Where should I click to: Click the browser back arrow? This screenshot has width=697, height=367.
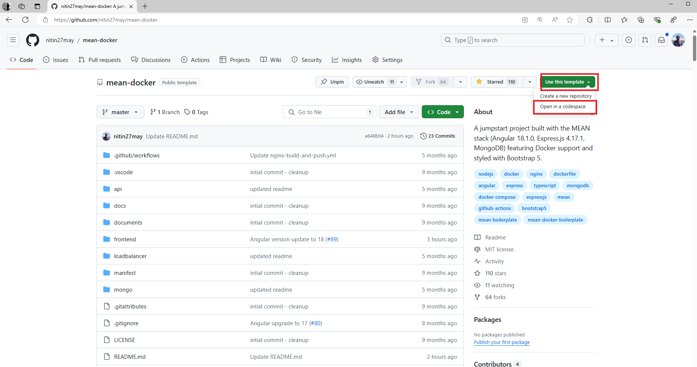[x=9, y=20]
